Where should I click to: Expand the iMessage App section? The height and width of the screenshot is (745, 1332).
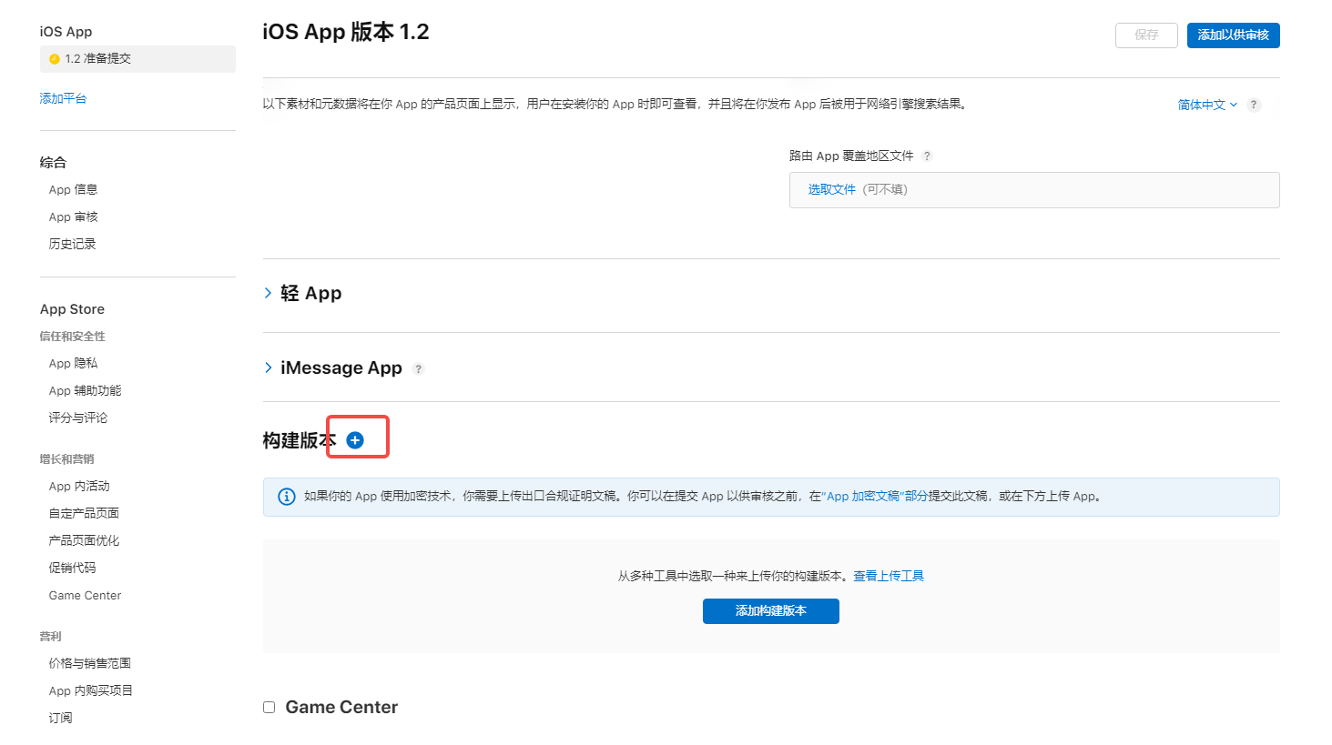(x=268, y=367)
